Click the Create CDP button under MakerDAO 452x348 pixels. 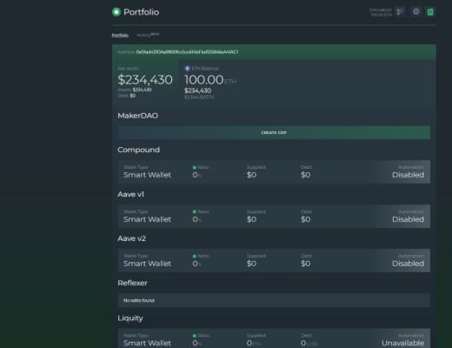[274, 132]
